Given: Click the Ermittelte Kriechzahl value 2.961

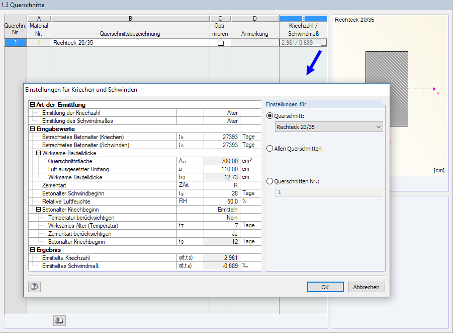Looking at the screenshot, I should [222, 258].
